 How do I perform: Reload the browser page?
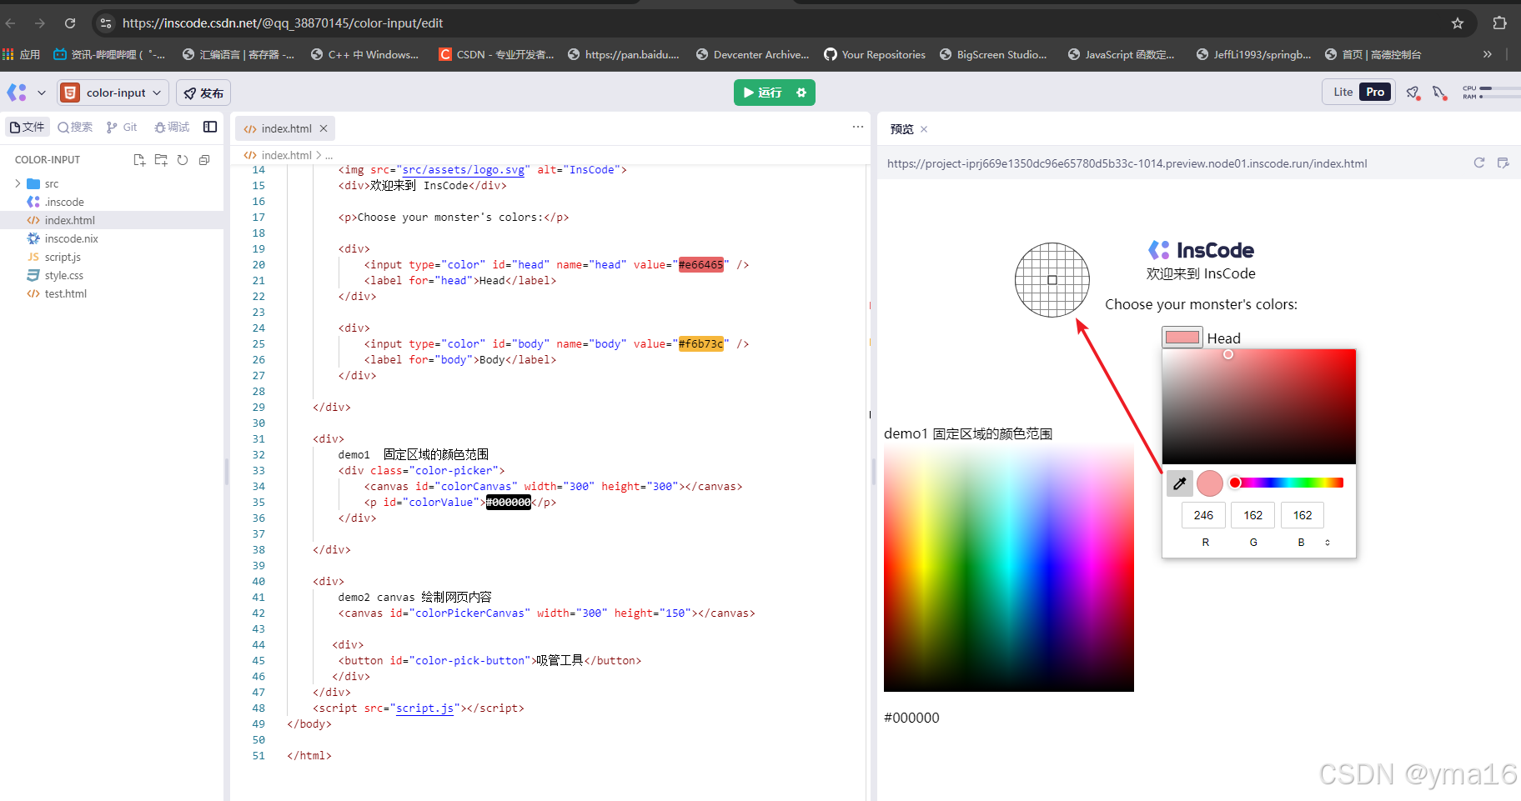[70, 23]
